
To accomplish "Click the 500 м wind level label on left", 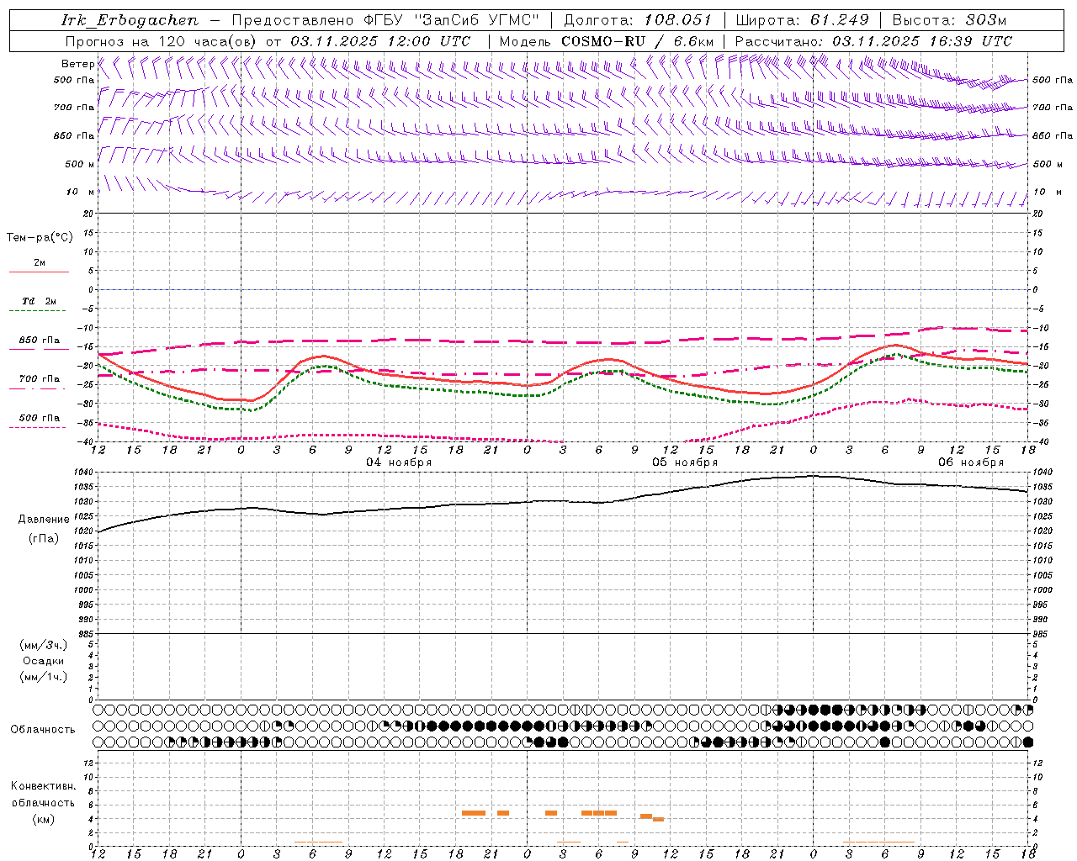I will pos(80,164).
